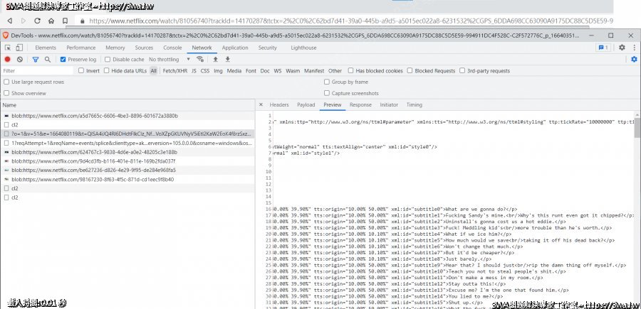Filter requests by Fetch/XHR type
Screen dimensions: 641x309
click(x=174, y=71)
